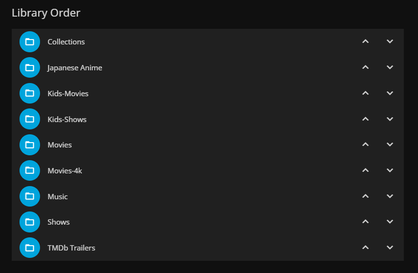Click the Collections folder icon
The image size is (418, 273).
click(29, 42)
